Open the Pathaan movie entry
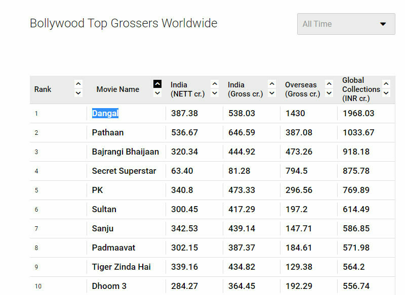Viewport: 405px width, 295px height. 107,133
